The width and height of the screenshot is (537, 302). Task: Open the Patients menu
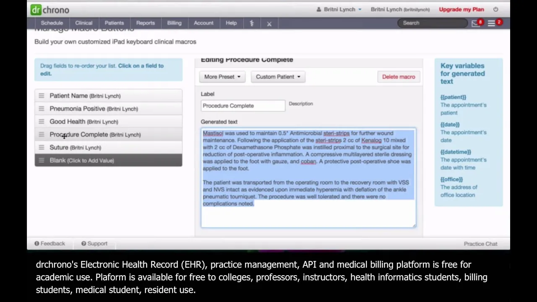(114, 23)
